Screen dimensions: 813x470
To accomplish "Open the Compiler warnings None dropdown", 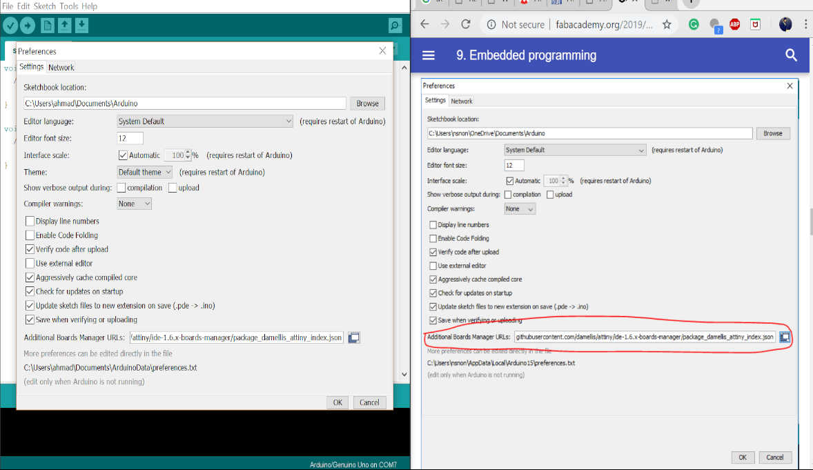I will click(135, 204).
